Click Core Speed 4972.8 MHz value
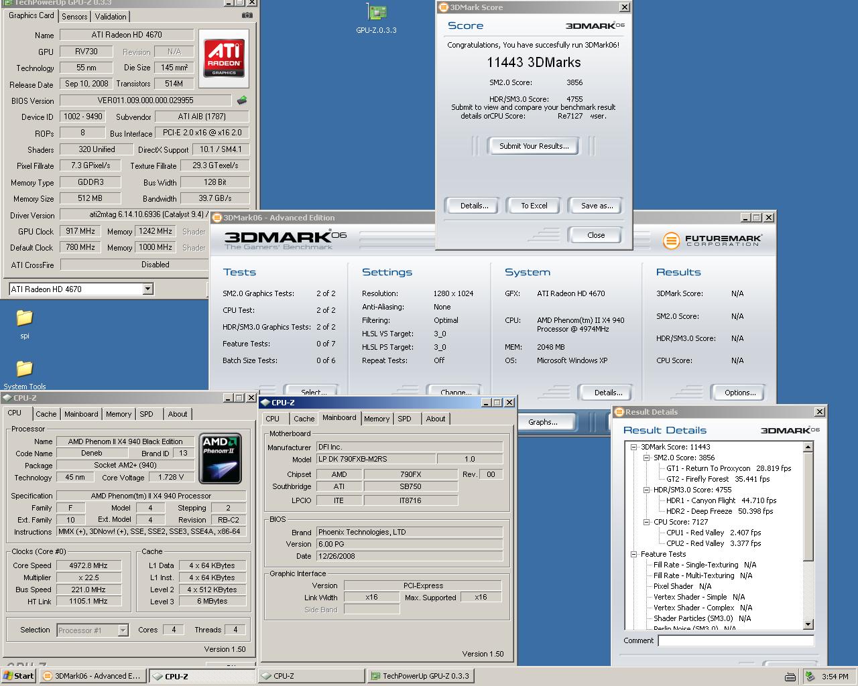The width and height of the screenshot is (858, 686). click(x=88, y=565)
